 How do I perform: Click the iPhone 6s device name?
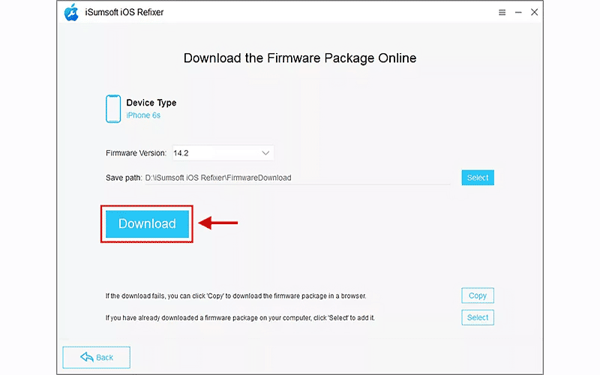coord(143,115)
